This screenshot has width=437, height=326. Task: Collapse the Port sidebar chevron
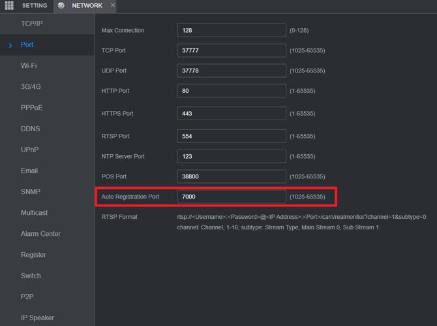(10, 45)
